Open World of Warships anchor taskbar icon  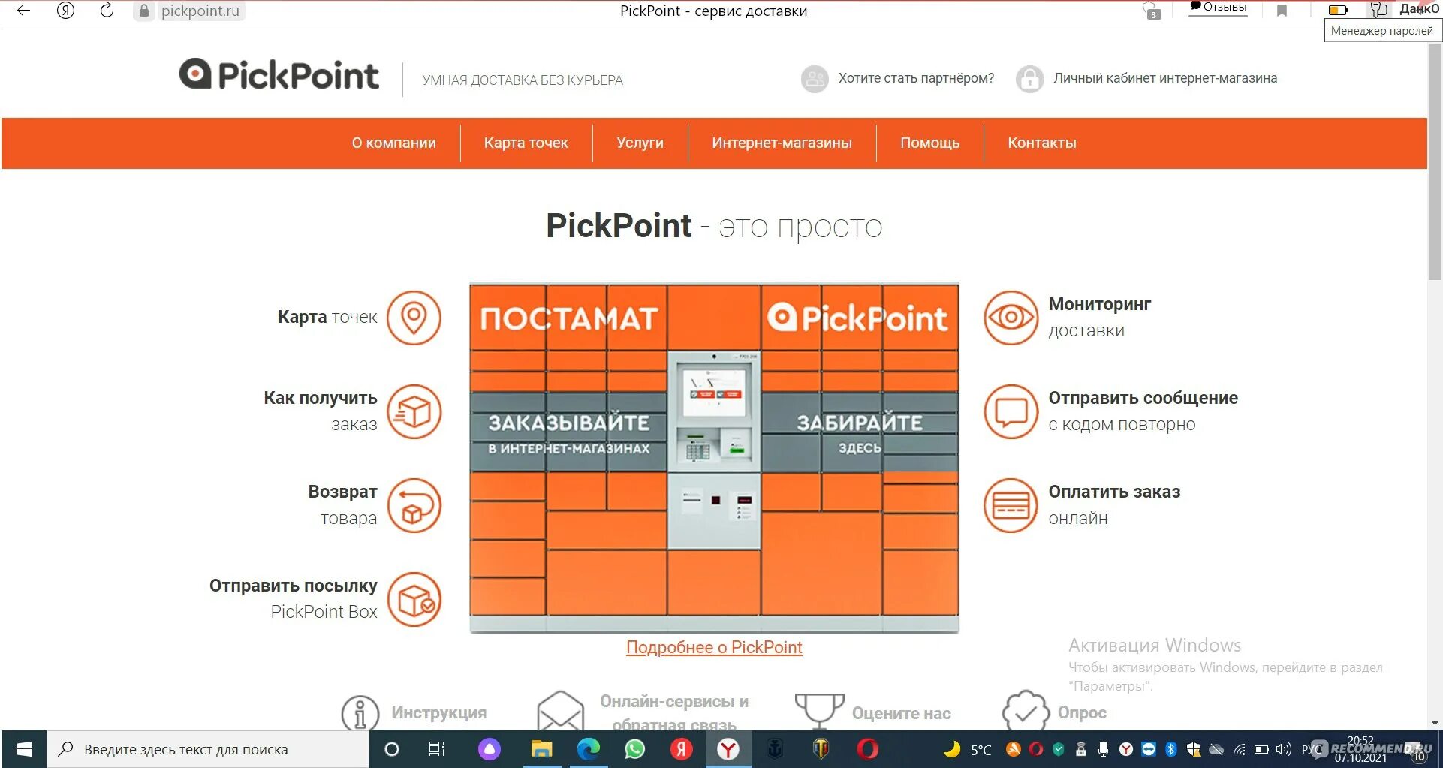pos(775,749)
